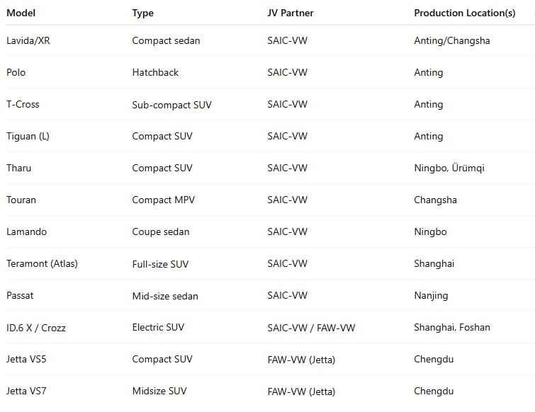Select the Ningbo, Ürümqi location cell
535x412 pixels.
449,168
